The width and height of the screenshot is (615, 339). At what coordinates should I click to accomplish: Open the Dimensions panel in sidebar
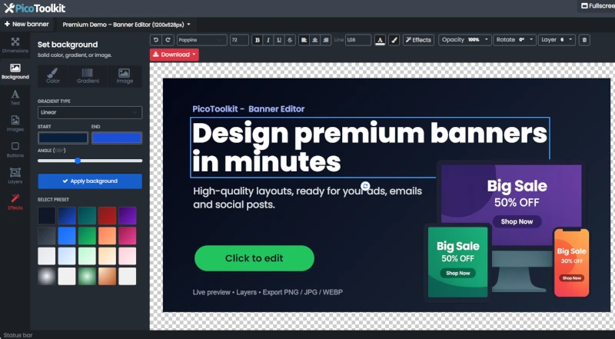coord(15,45)
